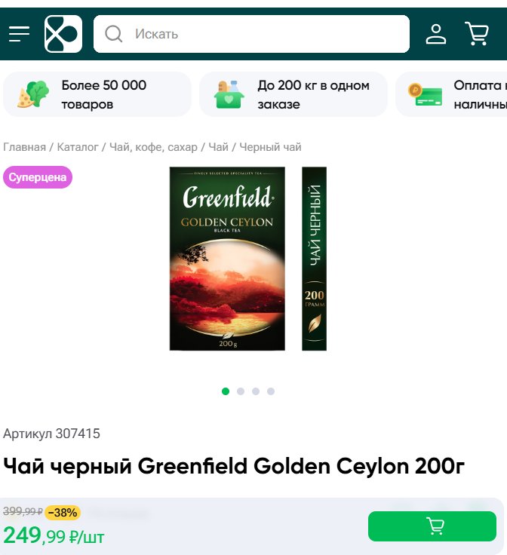Click the -38% discount badge
Image resolution: width=507 pixels, height=555 pixels.
63,513
